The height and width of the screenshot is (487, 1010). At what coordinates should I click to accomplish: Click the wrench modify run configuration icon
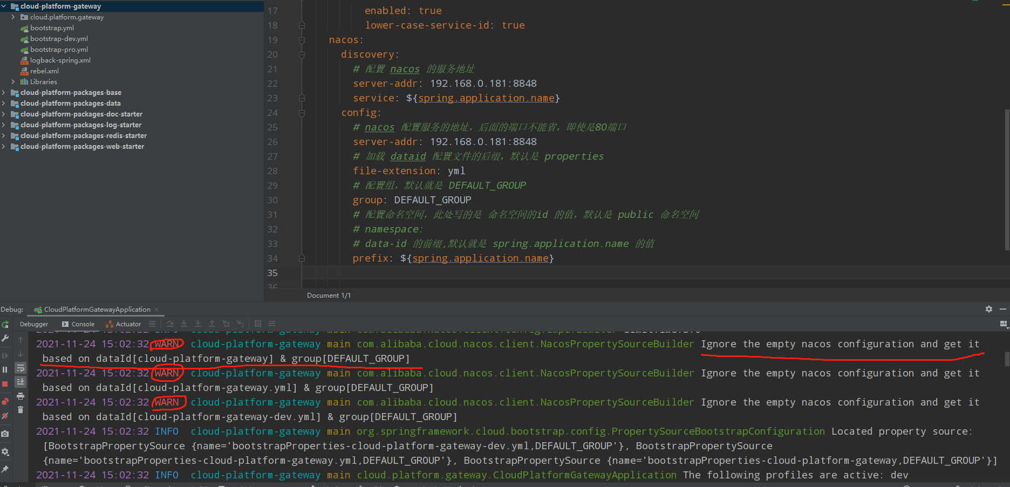tap(5, 339)
